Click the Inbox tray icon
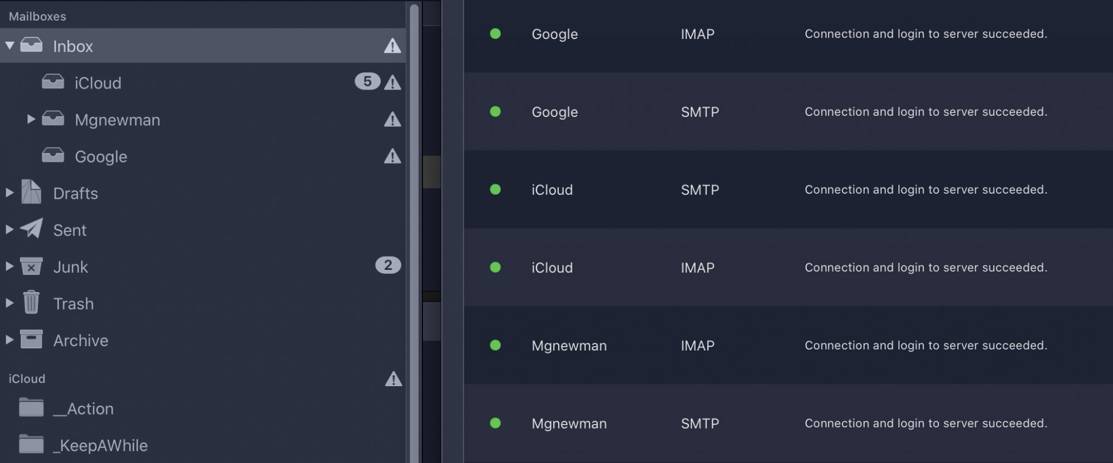 31,45
